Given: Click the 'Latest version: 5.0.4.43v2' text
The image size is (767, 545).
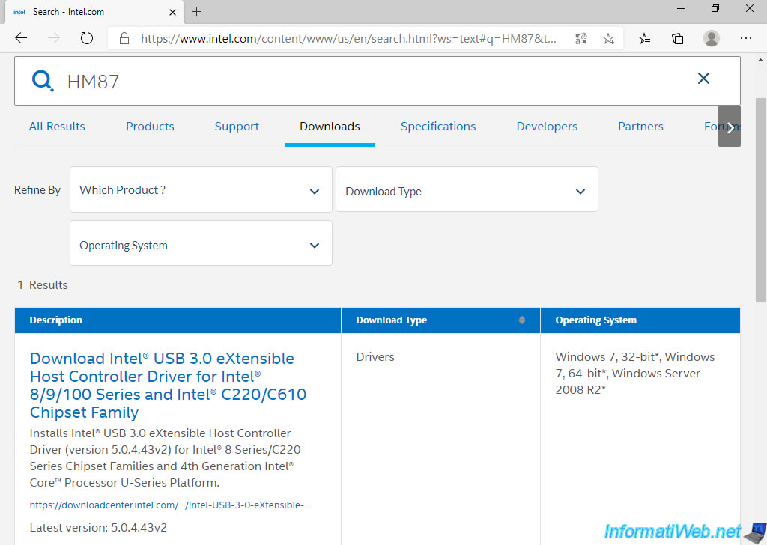Looking at the screenshot, I should [x=98, y=528].
